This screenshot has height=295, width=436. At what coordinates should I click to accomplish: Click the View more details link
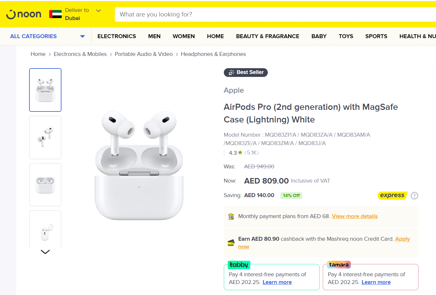pyautogui.click(x=354, y=216)
